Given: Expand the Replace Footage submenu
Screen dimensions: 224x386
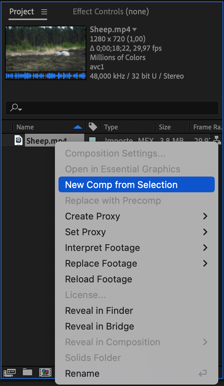Looking at the screenshot, I should tap(205, 263).
